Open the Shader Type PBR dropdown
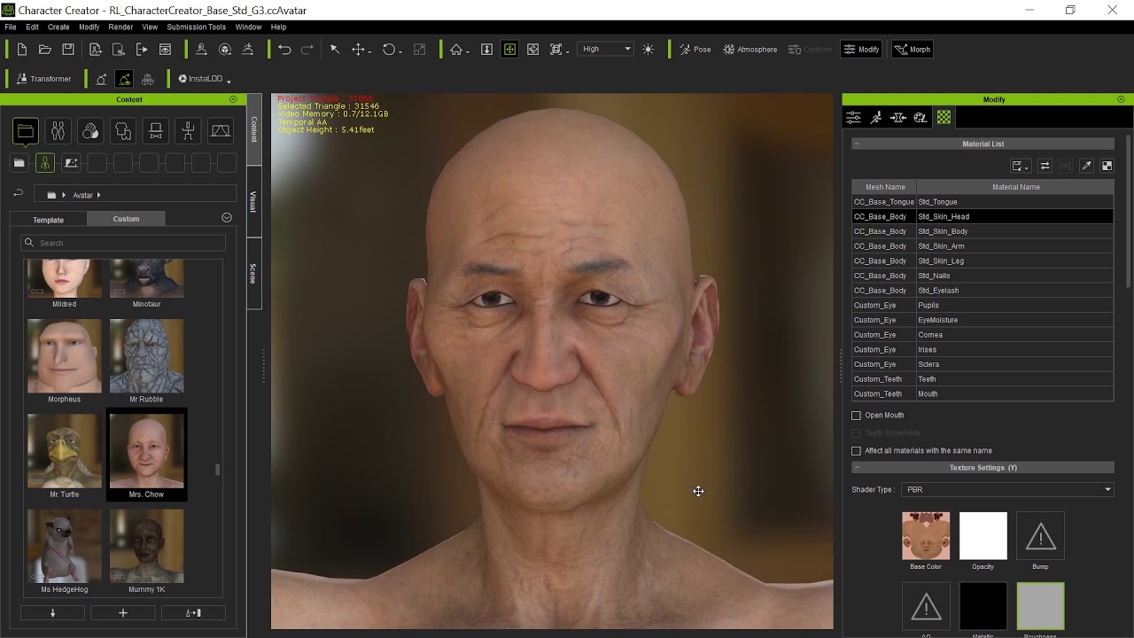Image resolution: width=1134 pixels, height=638 pixels. coord(1007,489)
